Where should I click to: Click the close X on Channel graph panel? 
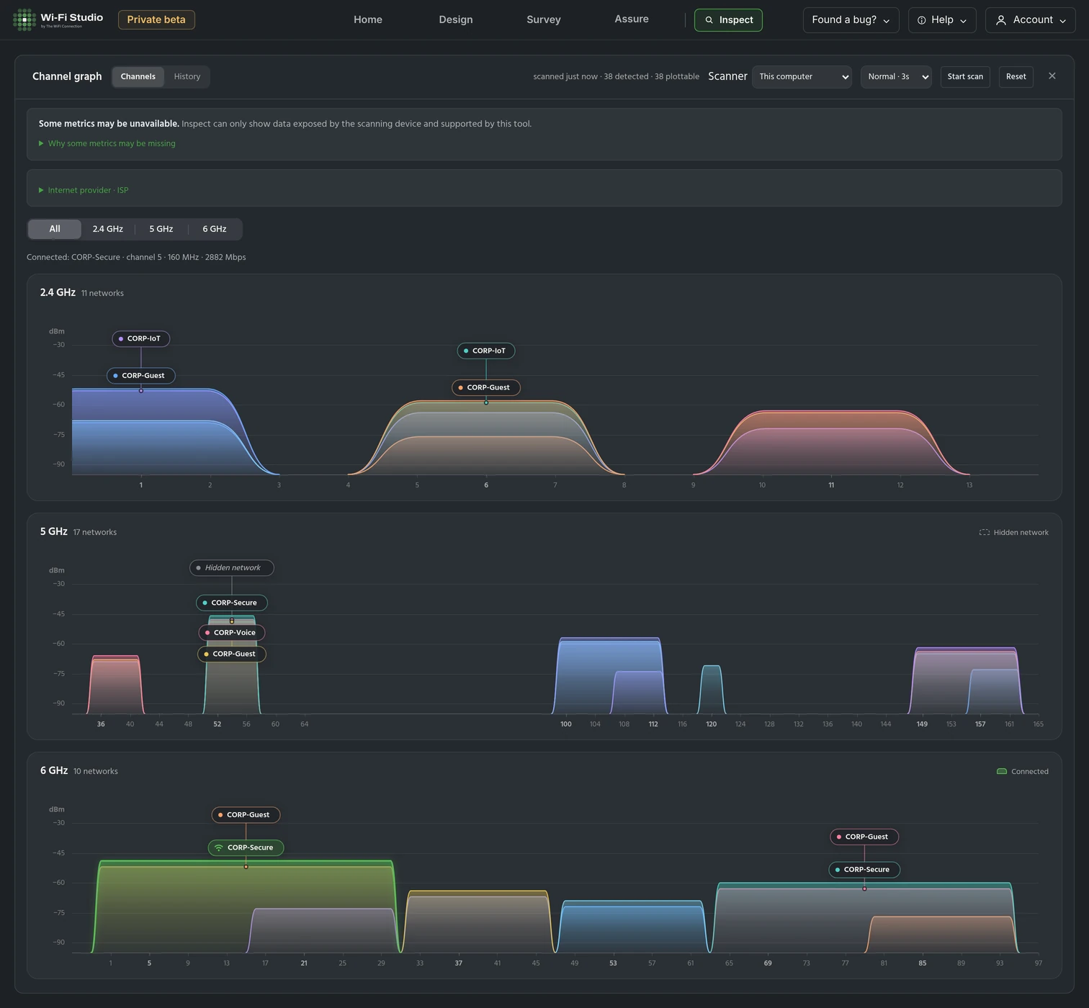point(1052,76)
